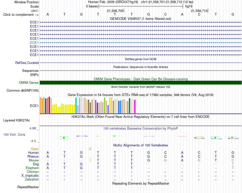This screenshot has width=242, height=193.
Task: Click the orange insertion bar in Mouse row
Action: [90, 160]
